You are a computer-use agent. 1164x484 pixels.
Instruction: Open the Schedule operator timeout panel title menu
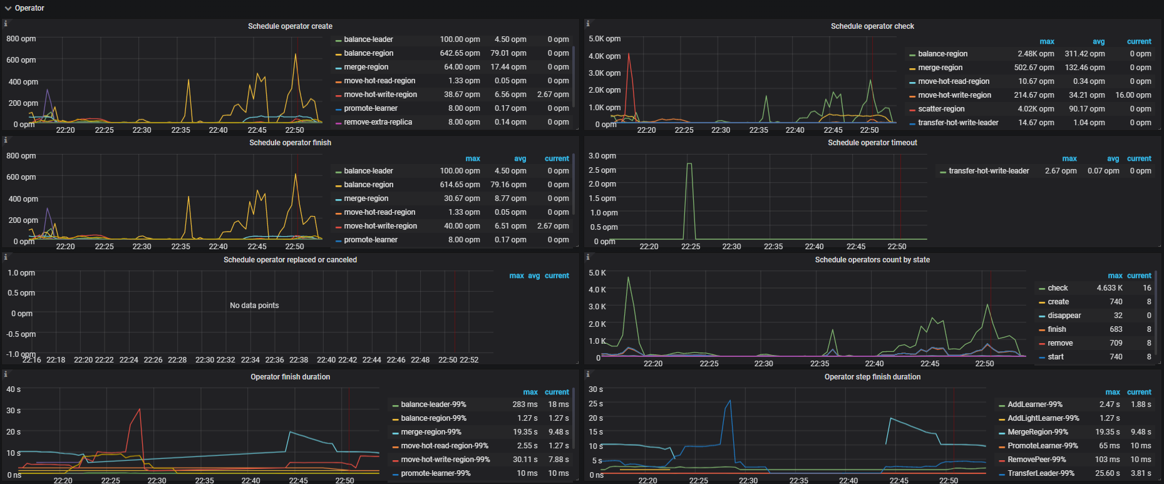(x=872, y=143)
